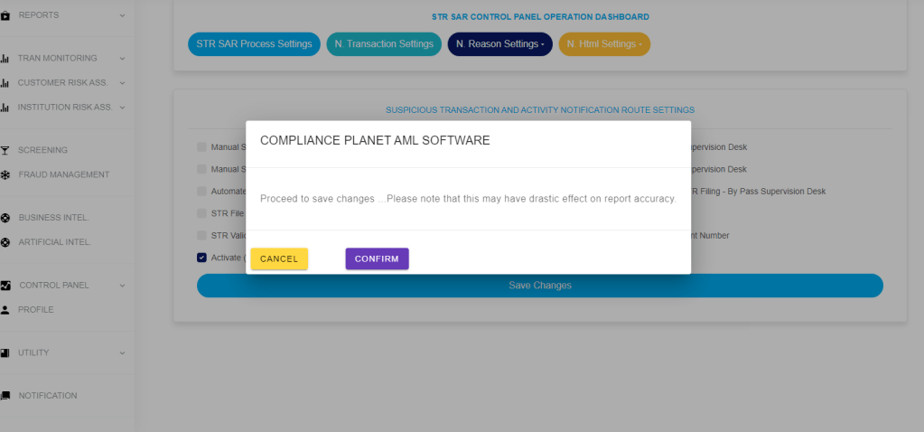Click the Reports briefcase icon in sidebar
The image size is (924, 432).
pyautogui.click(x=5, y=15)
